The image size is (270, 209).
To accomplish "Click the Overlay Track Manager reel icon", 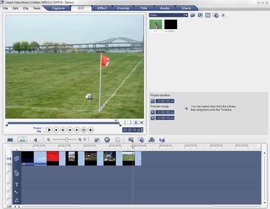I will [152, 140].
